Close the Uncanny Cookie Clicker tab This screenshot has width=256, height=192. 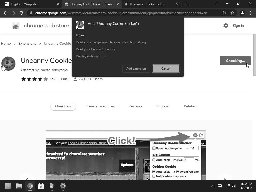pos(118,4)
